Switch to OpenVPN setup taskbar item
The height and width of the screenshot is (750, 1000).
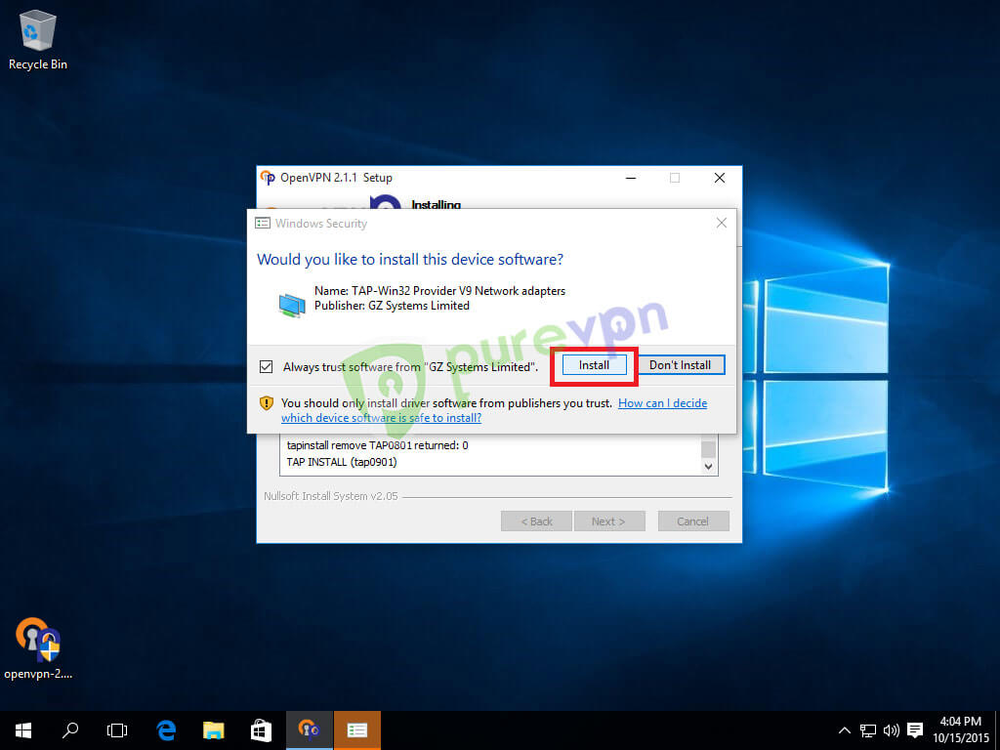[310, 730]
